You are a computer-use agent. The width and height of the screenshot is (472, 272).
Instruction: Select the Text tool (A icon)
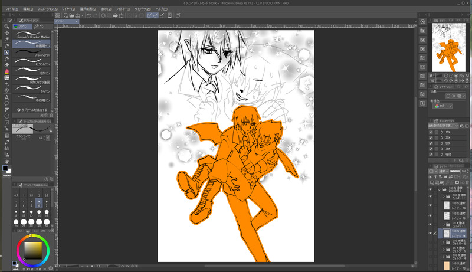point(6,97)
